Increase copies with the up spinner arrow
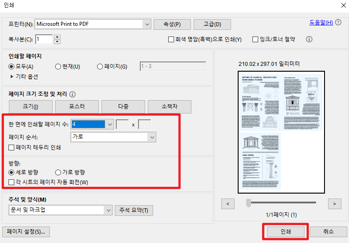 point(57,37)
